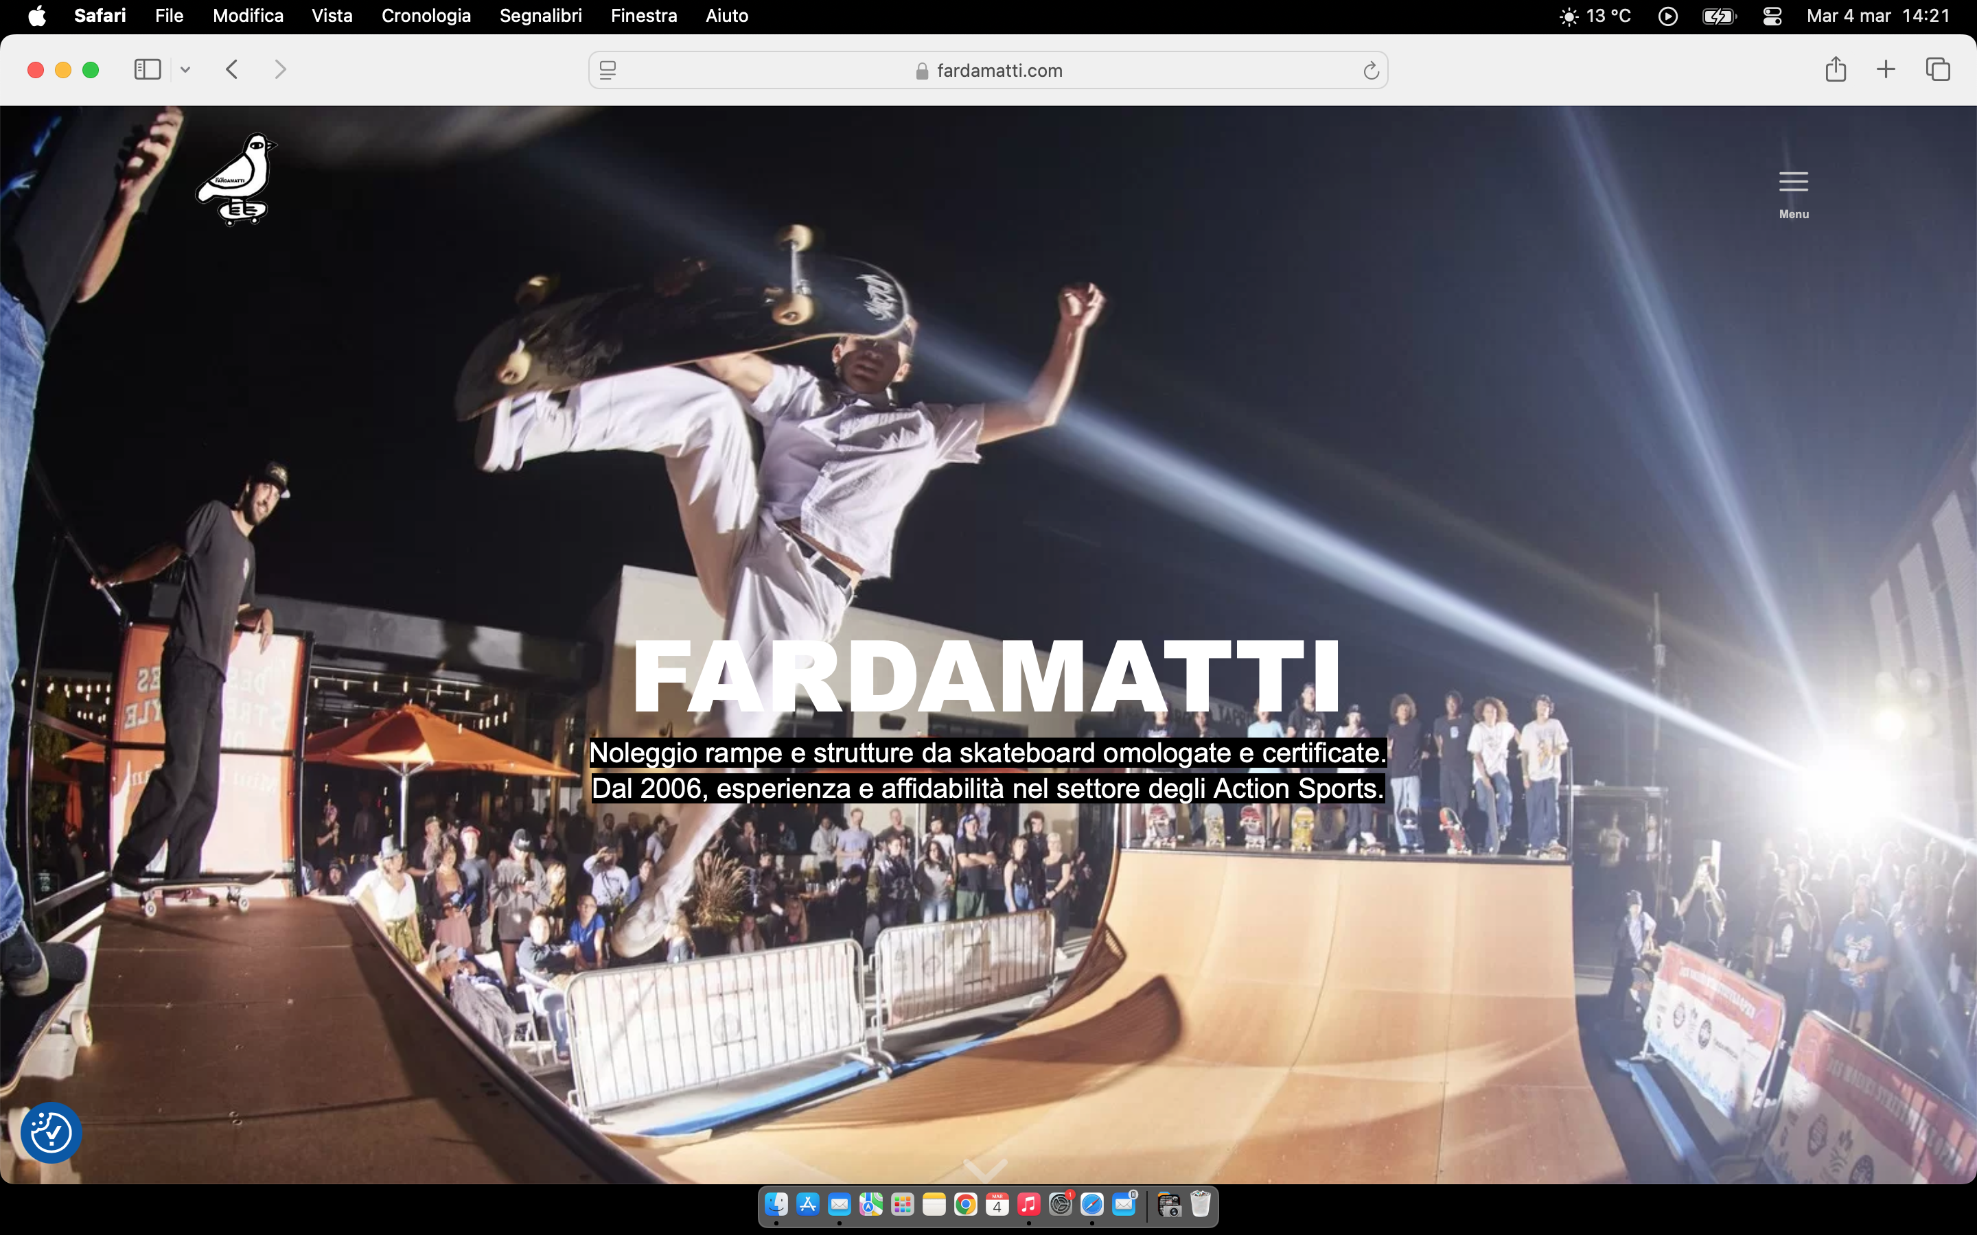1977x1235 pixels.
Task: Reload the current page
Action: 1371,71
